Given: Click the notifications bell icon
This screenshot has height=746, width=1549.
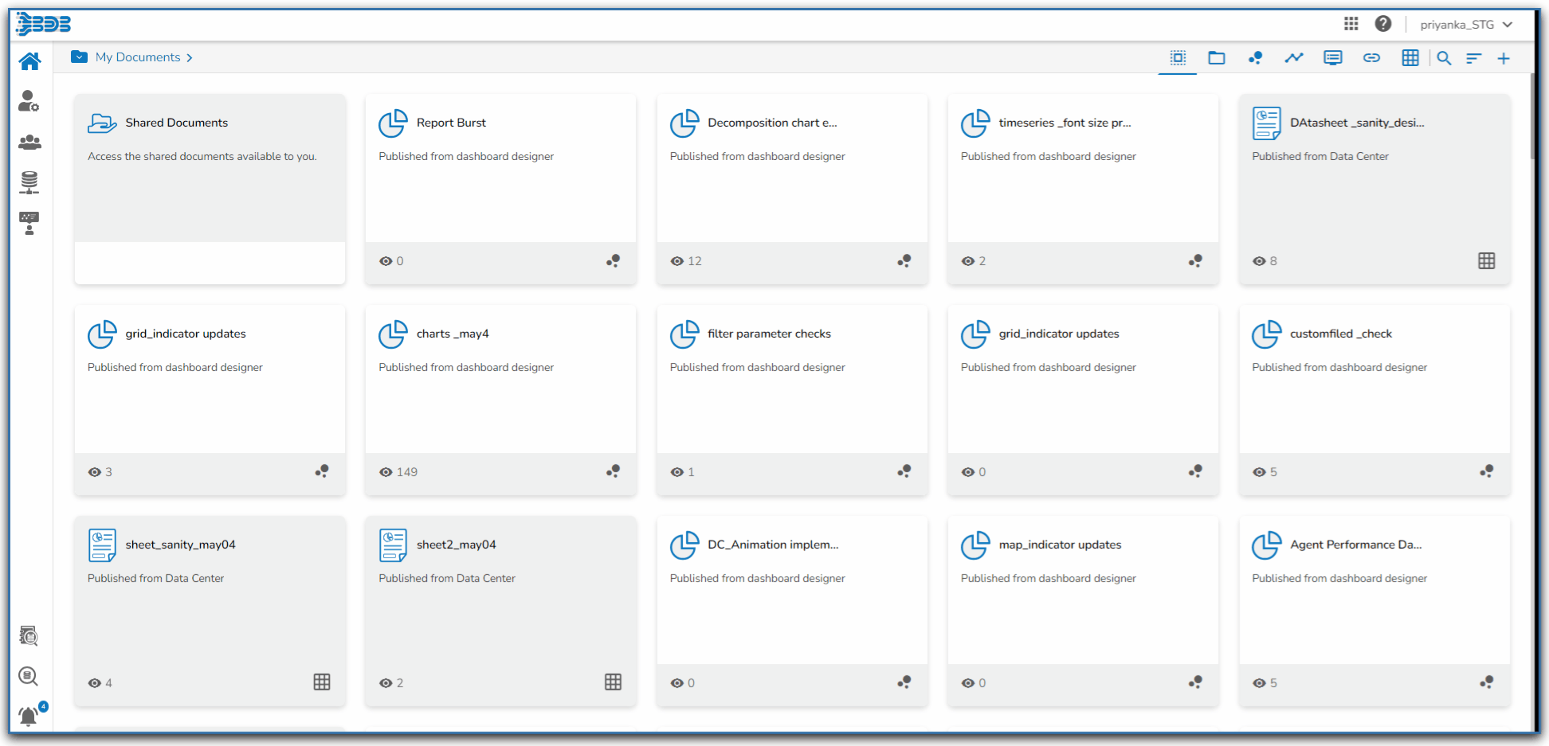Looking at the screenshot, I should [29, 717].
